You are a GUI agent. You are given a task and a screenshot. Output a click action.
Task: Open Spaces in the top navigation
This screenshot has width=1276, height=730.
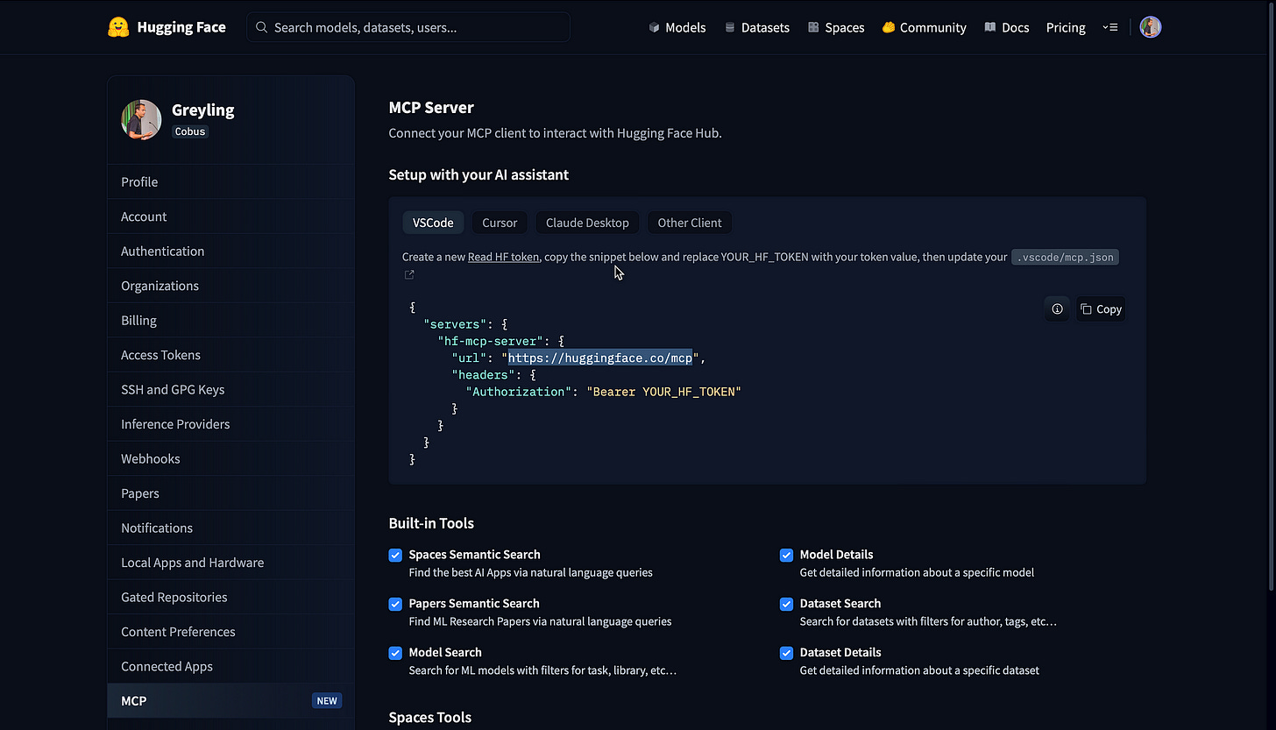(x=836, y=27)
